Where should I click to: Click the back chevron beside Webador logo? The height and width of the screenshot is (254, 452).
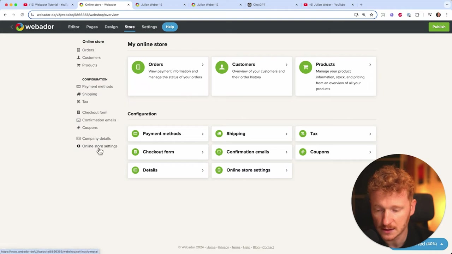click(x=11, y=27)
